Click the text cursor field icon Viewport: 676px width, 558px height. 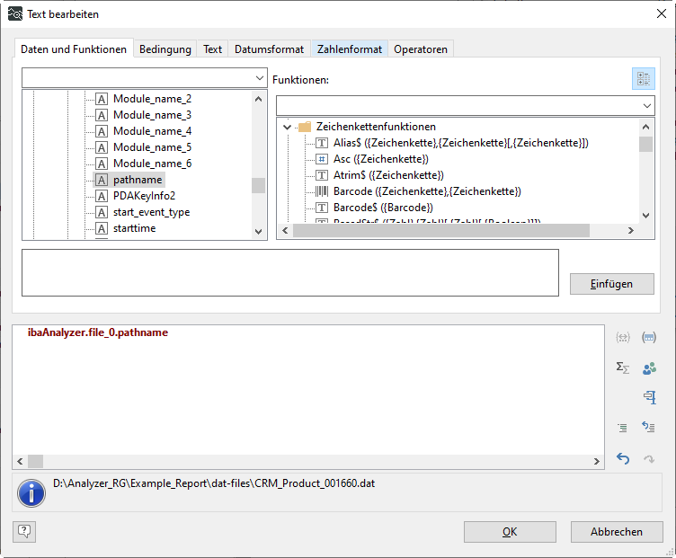point(649,397)
